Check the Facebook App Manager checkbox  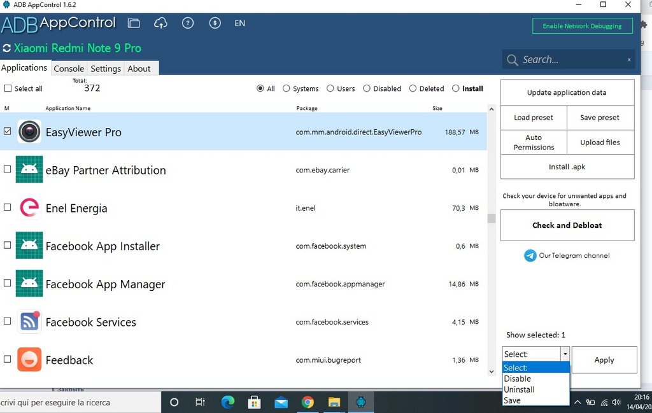(7, 283)
